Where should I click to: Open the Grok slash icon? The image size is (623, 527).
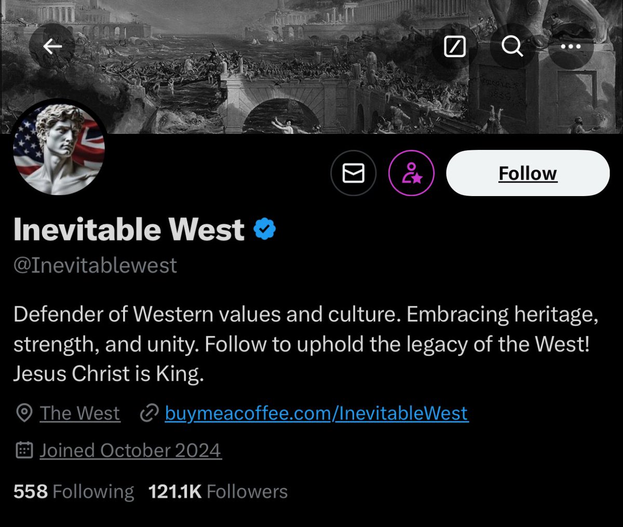[455, 47]
